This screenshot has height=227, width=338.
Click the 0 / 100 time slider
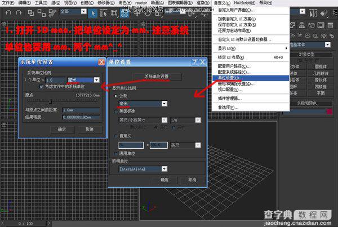[x=25, y=223]
